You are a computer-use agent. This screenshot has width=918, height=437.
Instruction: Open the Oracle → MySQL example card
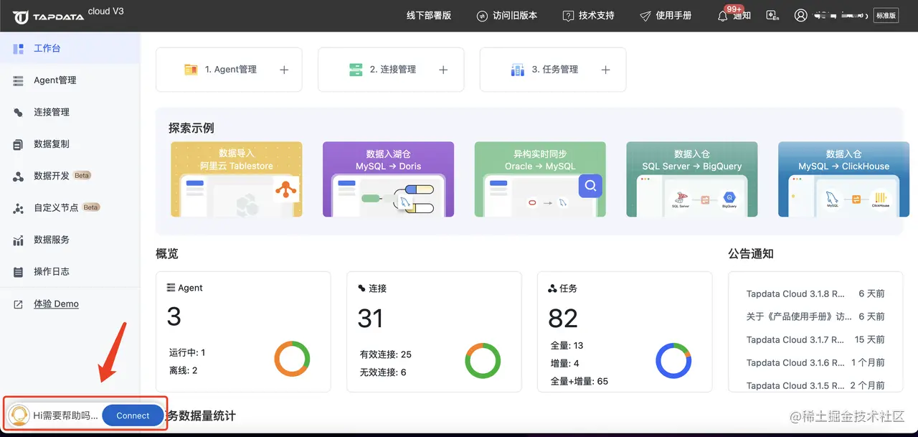(x=540, y=179)
